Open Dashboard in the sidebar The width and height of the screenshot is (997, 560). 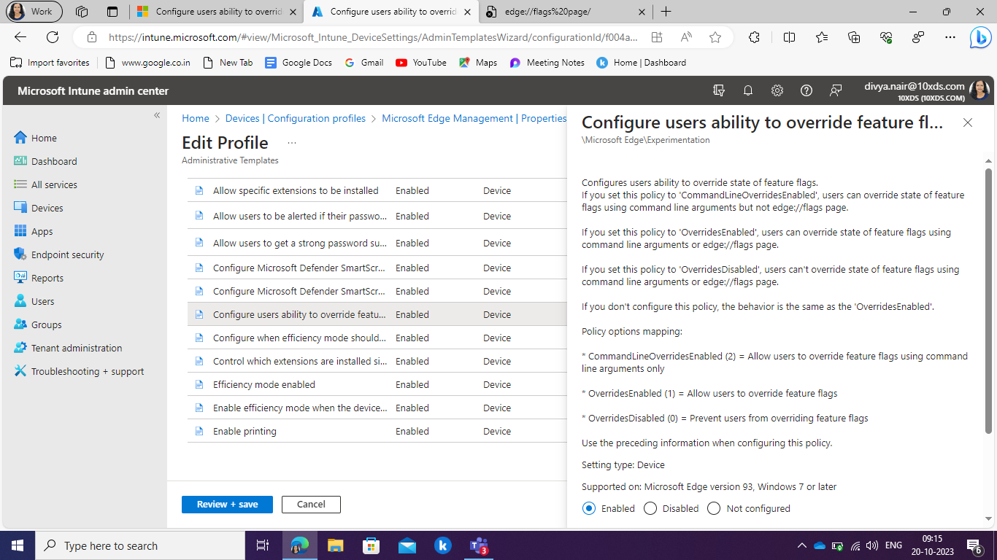tap(45, 161)
